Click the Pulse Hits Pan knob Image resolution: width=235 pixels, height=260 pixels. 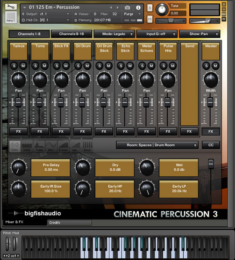click(x=168, y=80)
